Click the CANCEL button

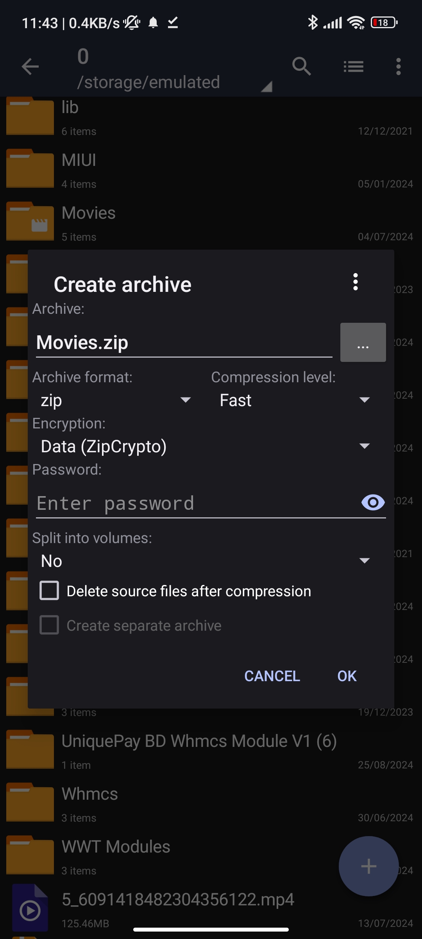pos(272,676)
